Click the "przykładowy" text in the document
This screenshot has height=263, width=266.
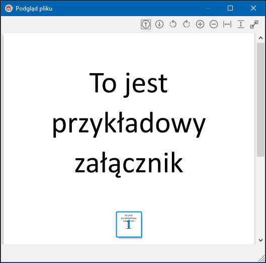point(129,124)
